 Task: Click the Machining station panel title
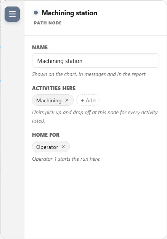(x=69, y=13)
